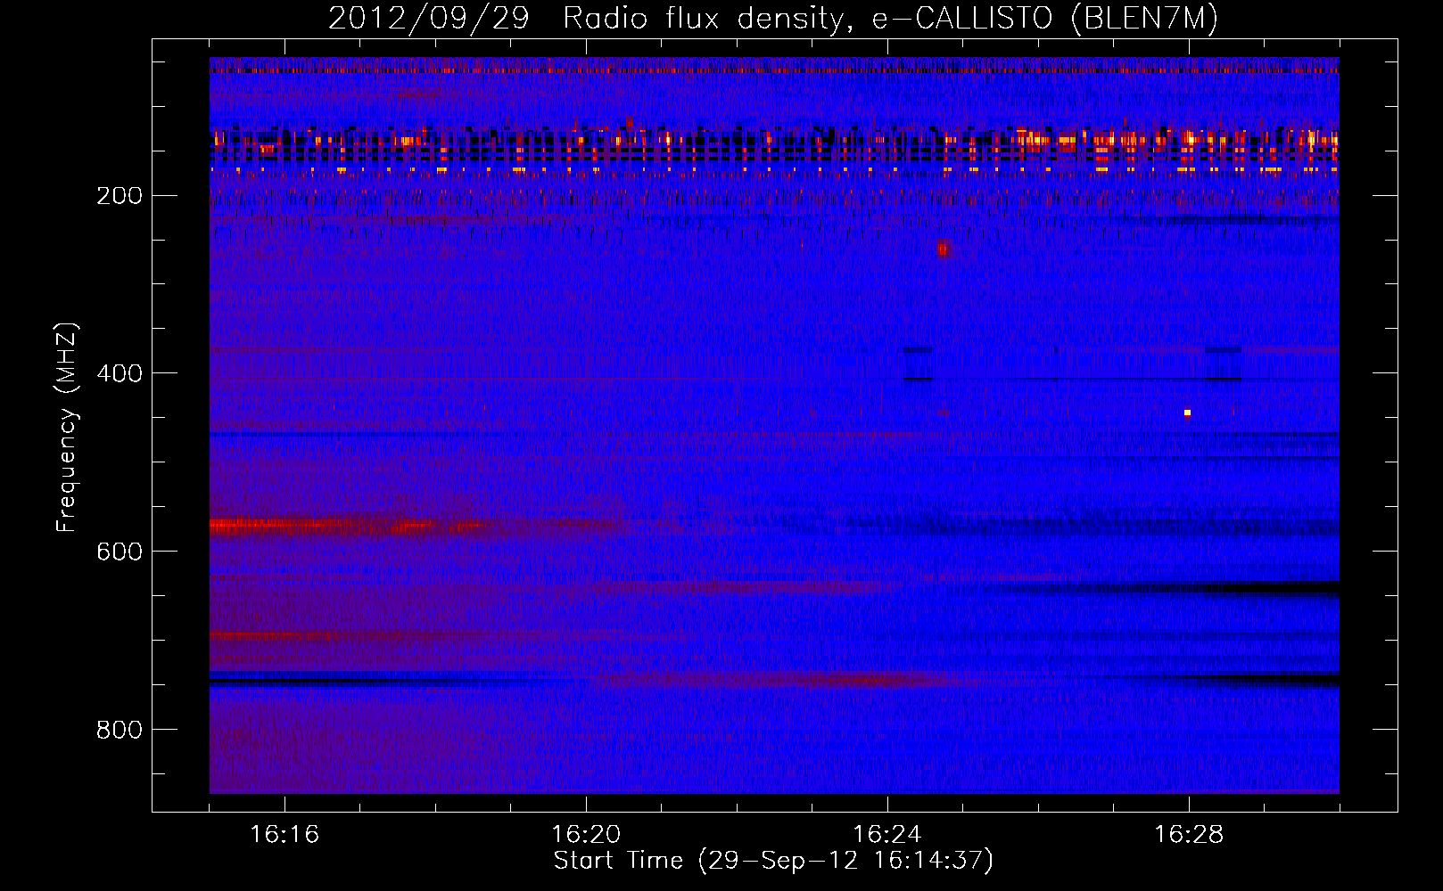Click the 800 frequency tick label

[120, 730]
